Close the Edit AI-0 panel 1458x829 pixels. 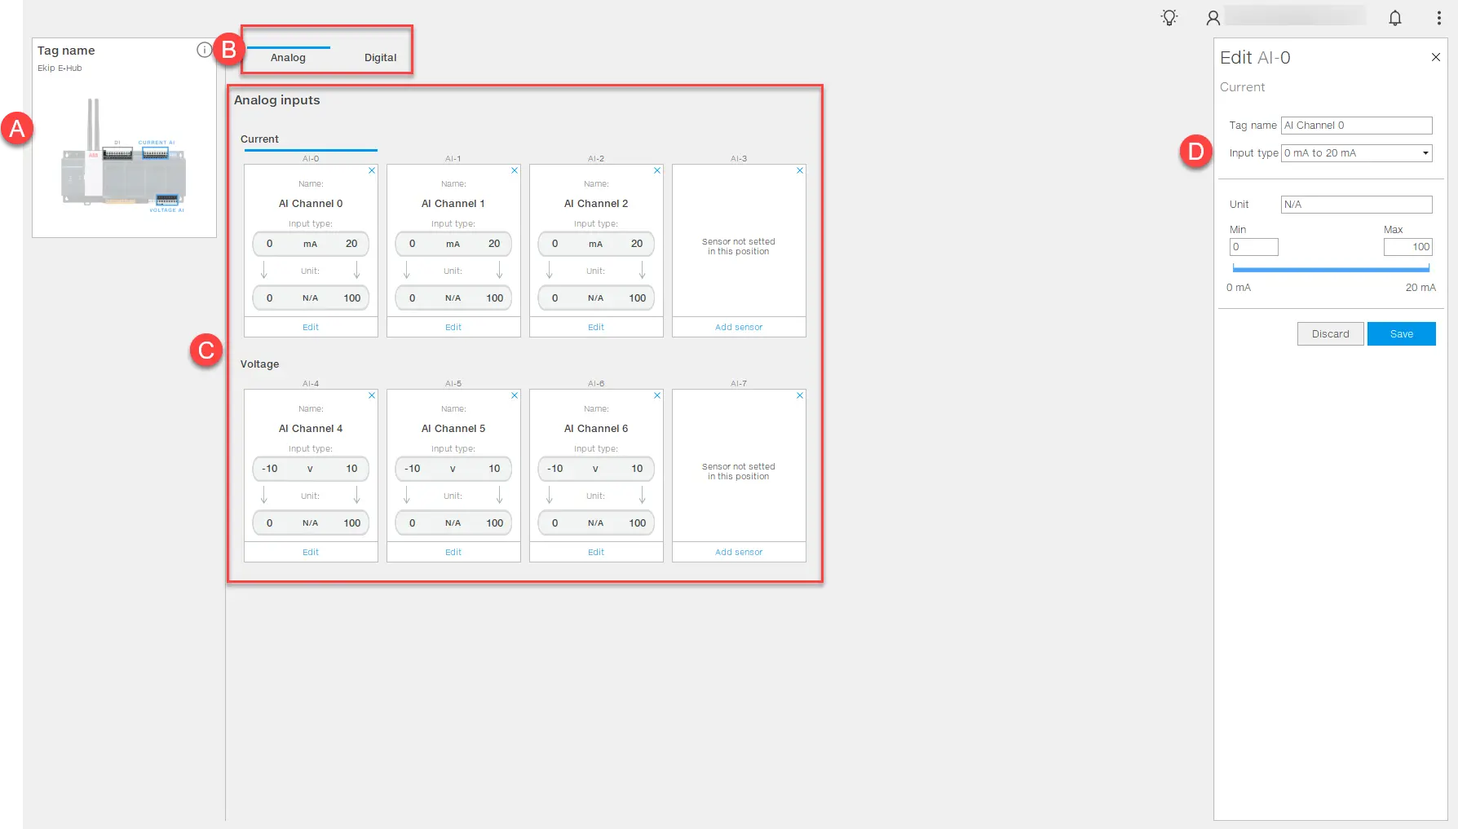coord(1435,57)
